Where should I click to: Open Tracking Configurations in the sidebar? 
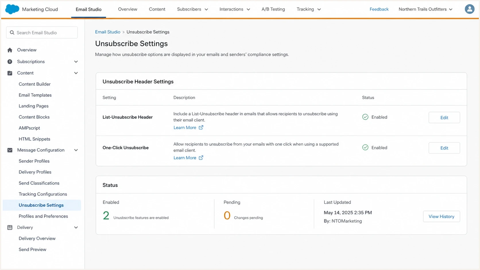coord(43,194)
